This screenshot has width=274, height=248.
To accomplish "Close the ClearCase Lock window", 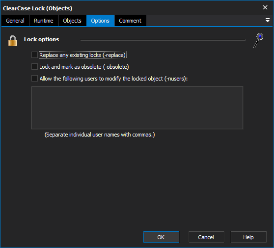I will click(265, 7).
